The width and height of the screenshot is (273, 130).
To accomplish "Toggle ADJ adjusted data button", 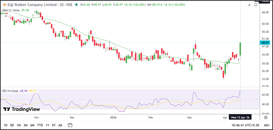I will [266, 125].
